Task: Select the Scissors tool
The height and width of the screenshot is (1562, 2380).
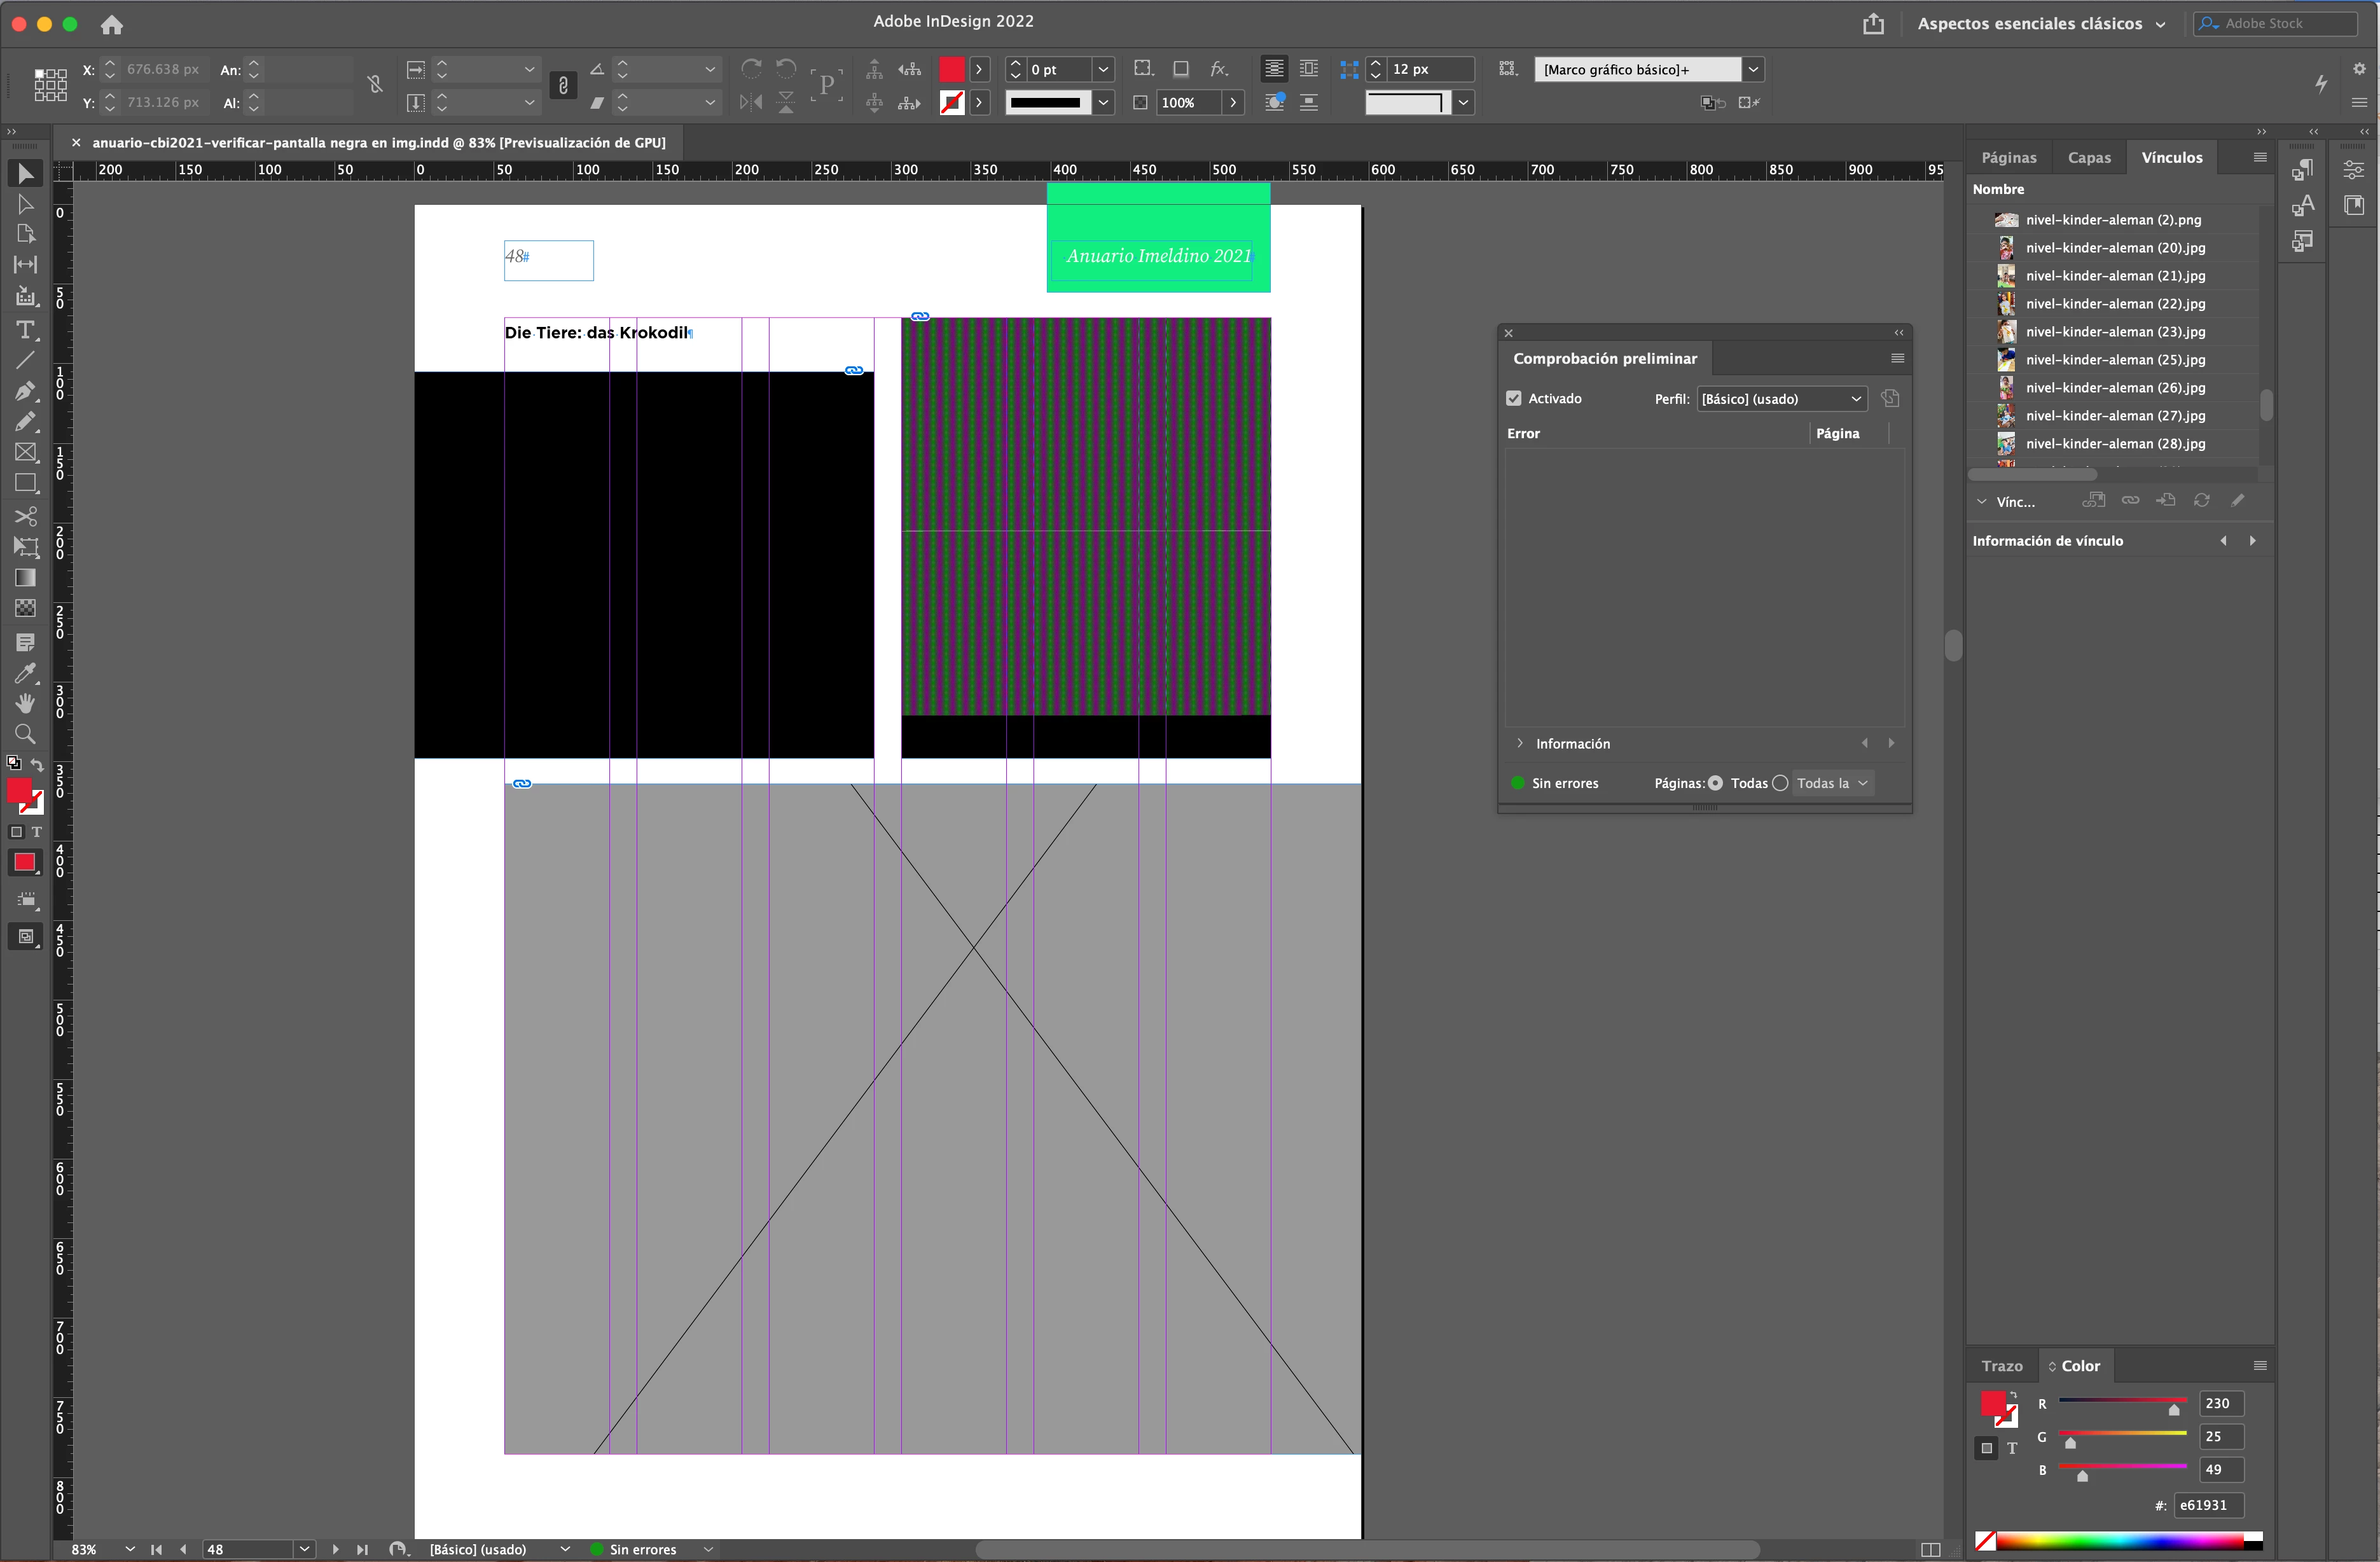Action: coord(25,515)
